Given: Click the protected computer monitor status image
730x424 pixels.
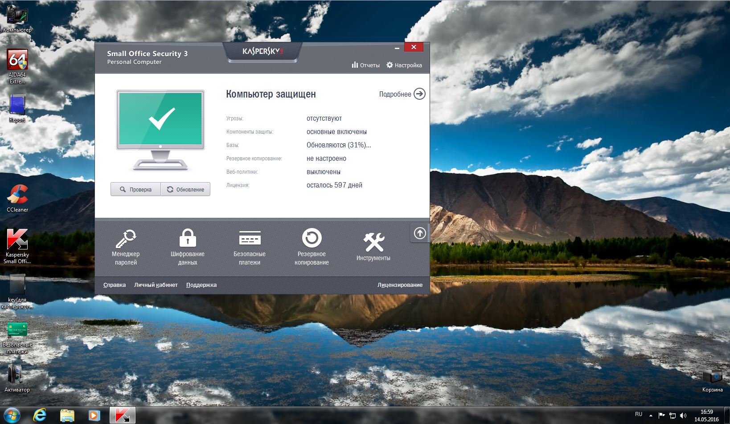Looking at the screenshot, I should [x=160, y=130].
